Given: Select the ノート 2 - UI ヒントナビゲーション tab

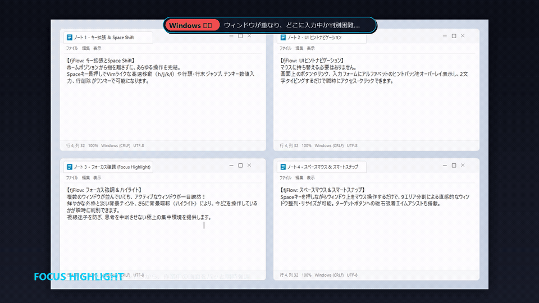Looking at the screenshot, I should click(x=321, y=38).
